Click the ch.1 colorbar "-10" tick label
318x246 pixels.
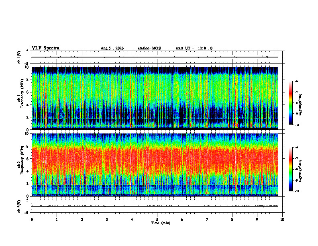tap(297, 125)
